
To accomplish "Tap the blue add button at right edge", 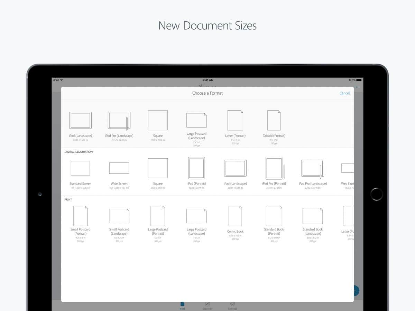I will [x=356, y=291].
